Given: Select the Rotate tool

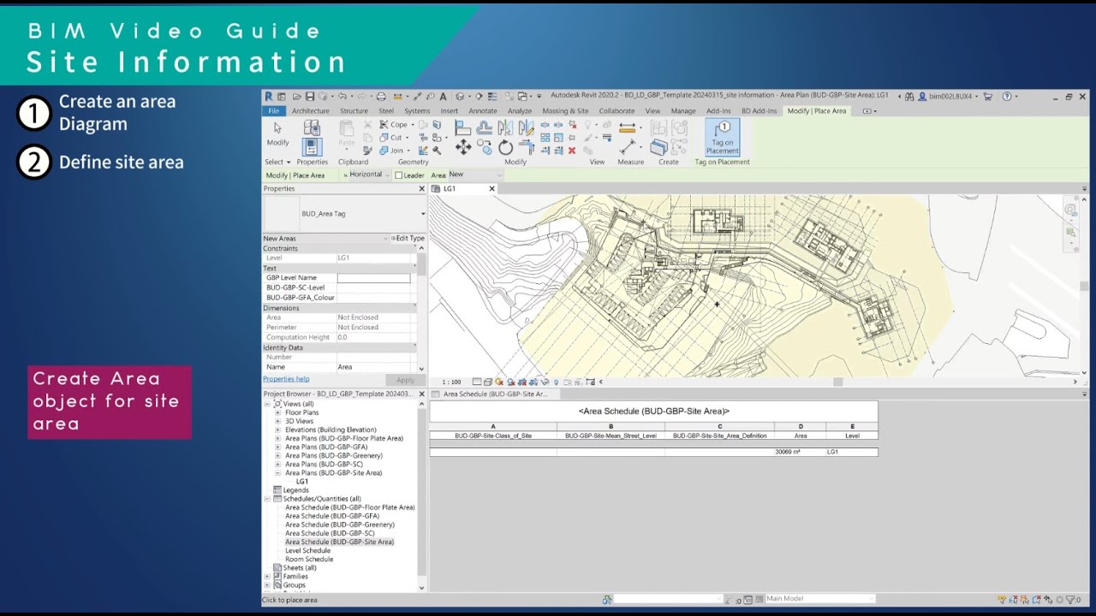Looking at the screenshot, I should (505, 147).
